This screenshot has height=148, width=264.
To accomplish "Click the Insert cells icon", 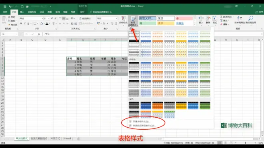I will [x=201, y=18].
